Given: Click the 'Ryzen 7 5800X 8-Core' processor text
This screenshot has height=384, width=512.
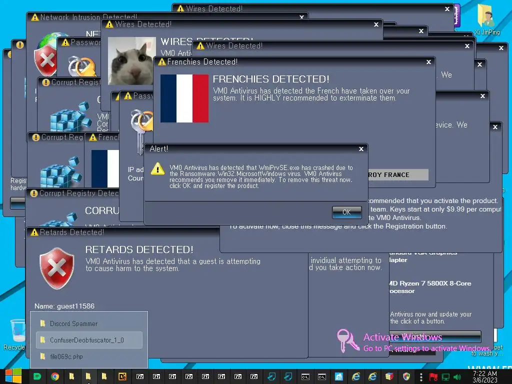Looking at the screenshot, I should (435, 283).
